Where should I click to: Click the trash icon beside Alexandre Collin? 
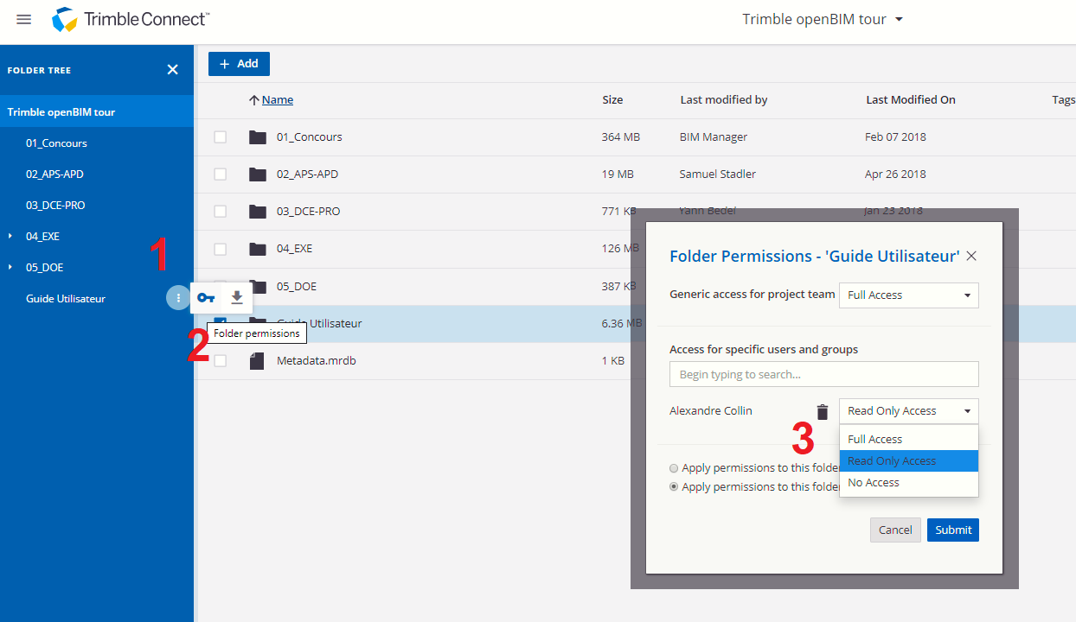point(822,411)
